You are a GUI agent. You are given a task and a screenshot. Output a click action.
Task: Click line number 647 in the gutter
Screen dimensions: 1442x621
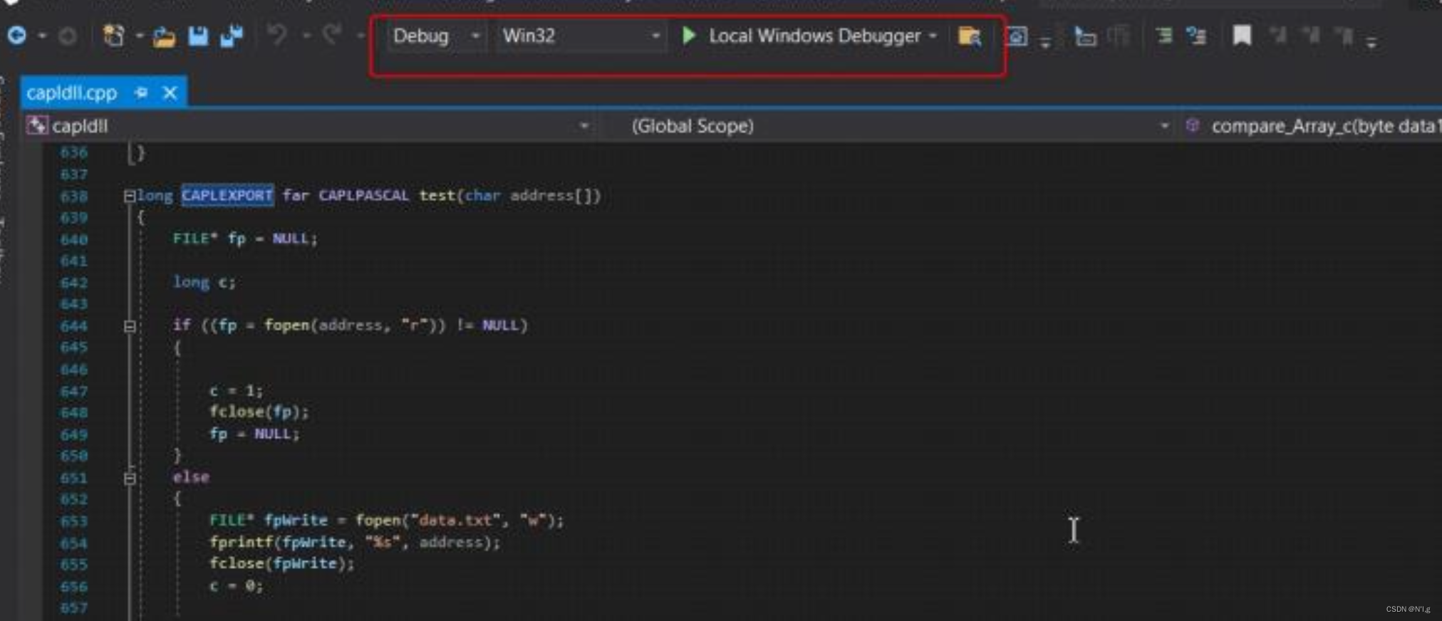point(74,391)
